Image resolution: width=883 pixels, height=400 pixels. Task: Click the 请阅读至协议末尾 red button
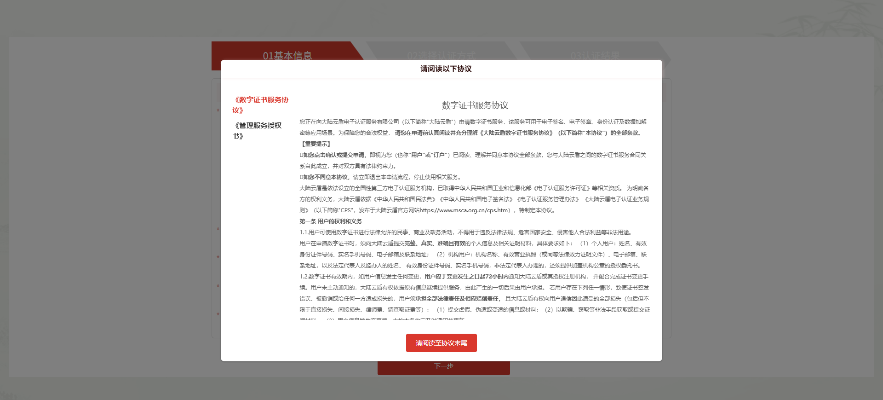coord(441,343)
